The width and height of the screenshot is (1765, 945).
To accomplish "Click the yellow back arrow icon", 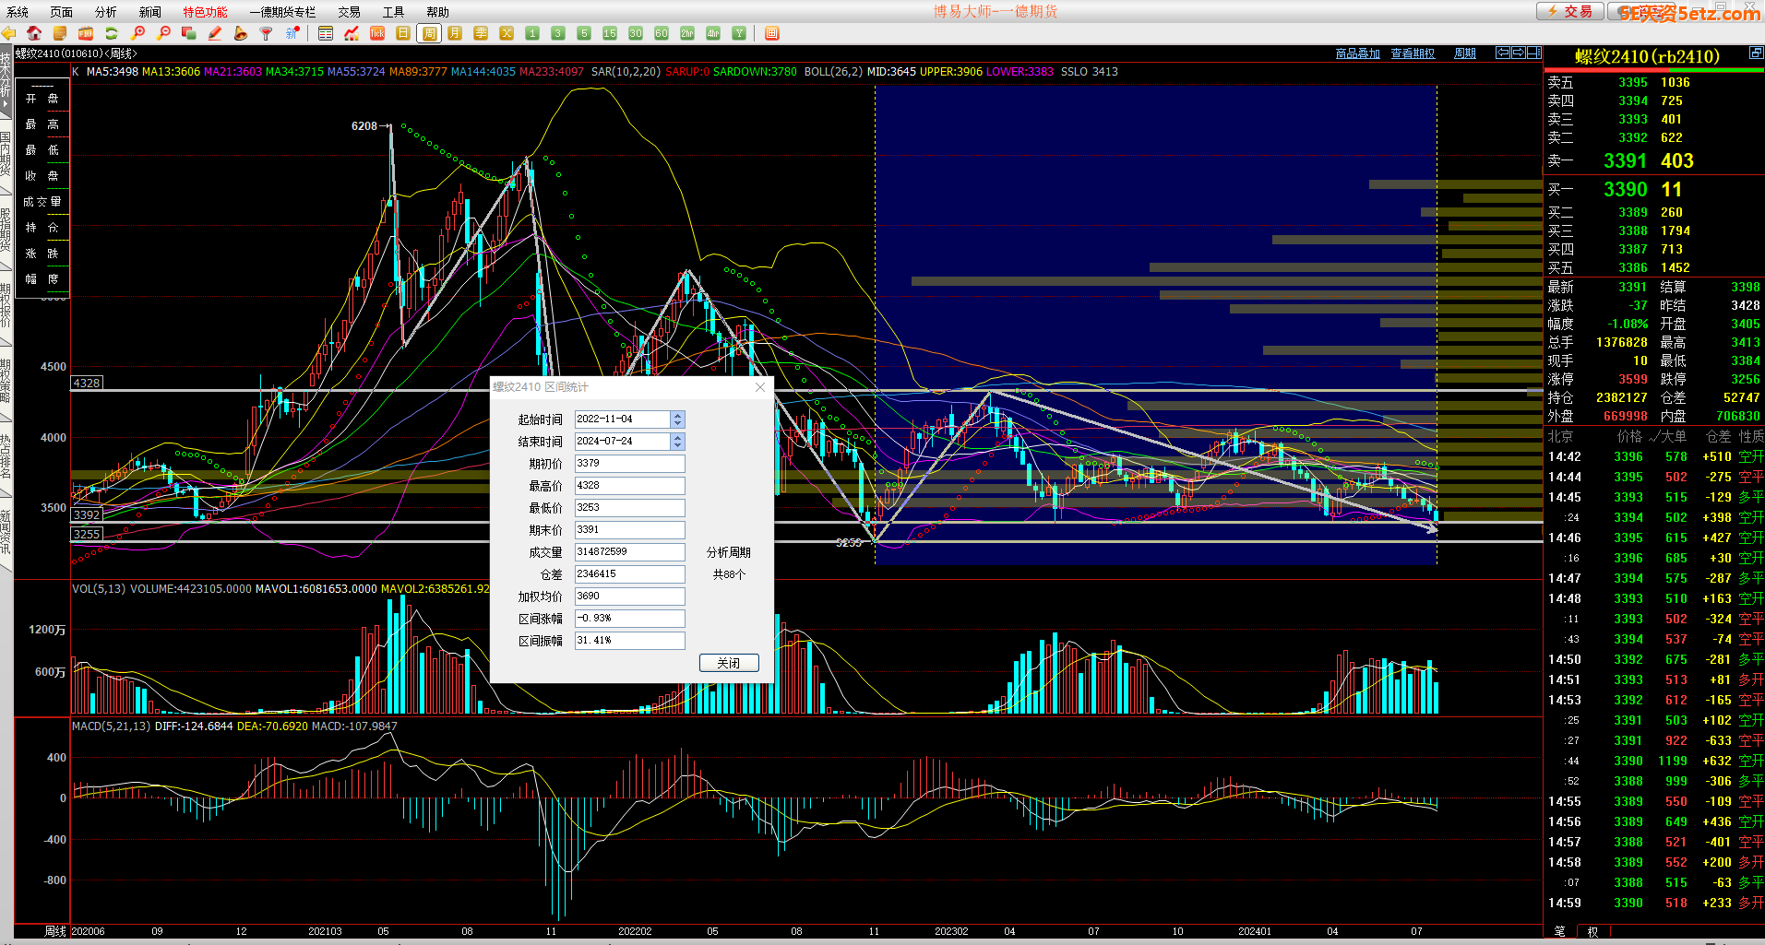I will 9,33.
